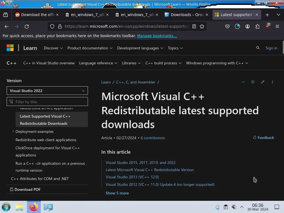Click Filter by title field
This screenshot has height=213, width=284.
coord(47,102)
